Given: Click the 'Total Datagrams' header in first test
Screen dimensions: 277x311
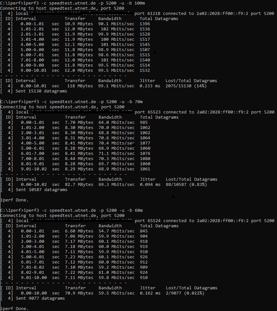Looking at the screenshot, I should point(159,19).
